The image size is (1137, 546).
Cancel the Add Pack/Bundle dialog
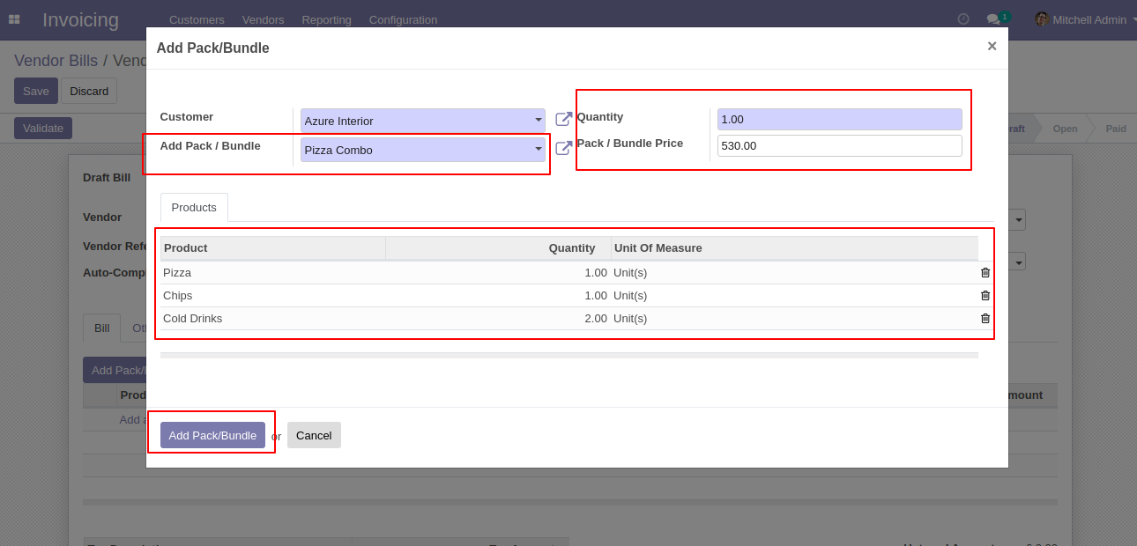point(314,435)
